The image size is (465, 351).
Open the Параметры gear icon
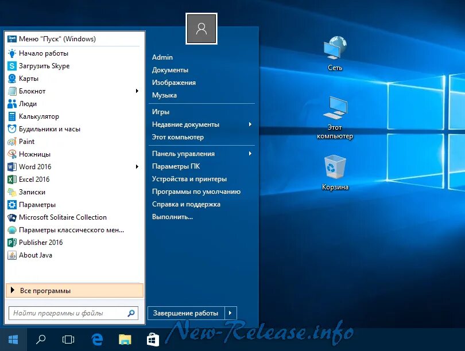pyautogui.click(x=12, y=205)
